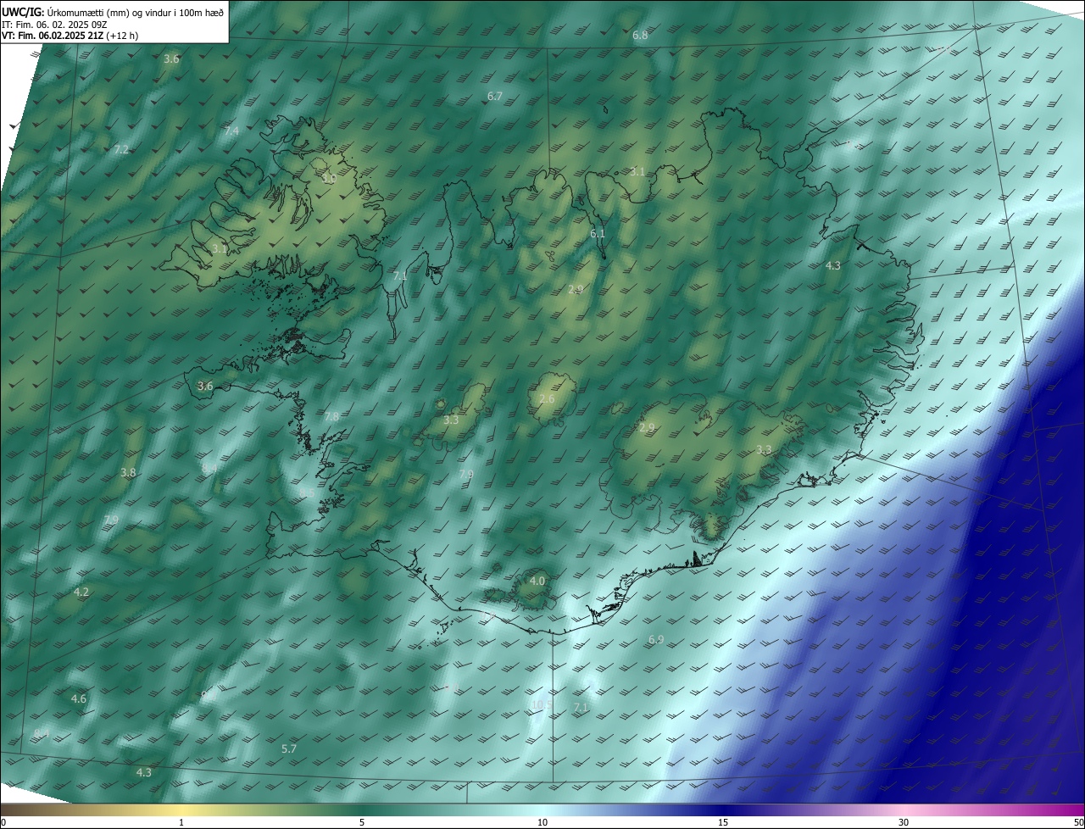The image size is (1085, 829).
Task: Click the 7.1 value beside the 10.5 value
Action: [581, 707]
